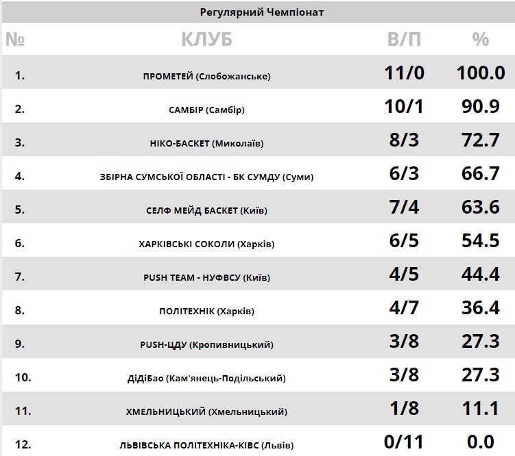The height and width of the screenshot is (456, 515).
Task: Click the 90.9 percentage value
Action: 481,107
